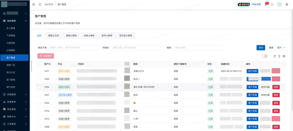Viewport: 293px width, 131px height.
Task: Click the user avatar in header
Action: (279, 4)
